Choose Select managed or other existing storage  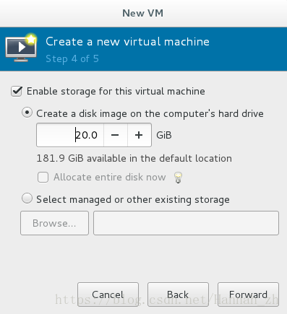(27, 199)
